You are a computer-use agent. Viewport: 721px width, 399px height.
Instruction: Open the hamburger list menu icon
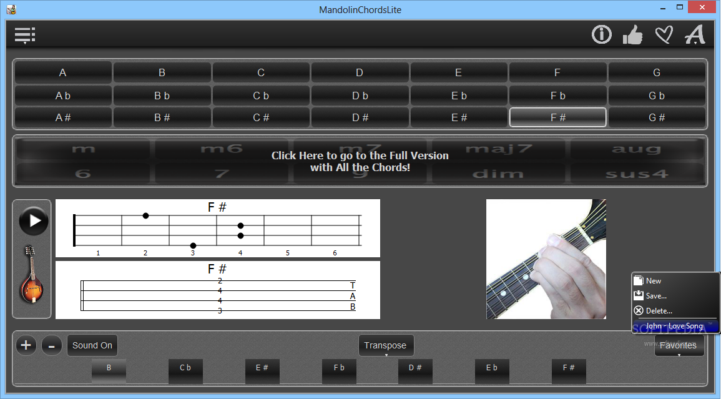point(25,36)
